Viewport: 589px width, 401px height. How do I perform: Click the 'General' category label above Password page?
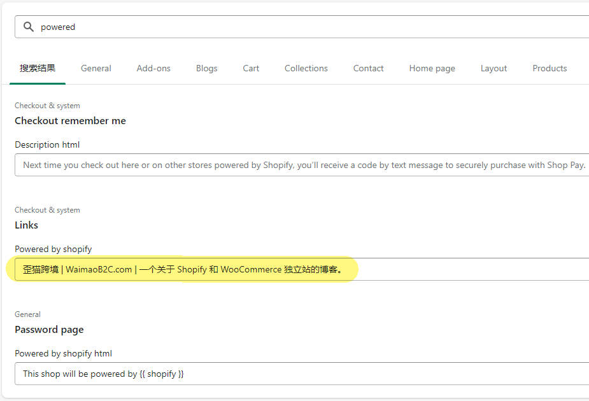[27, 314]
